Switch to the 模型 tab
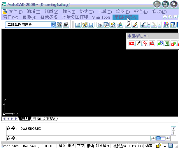 tap(24, 118)
